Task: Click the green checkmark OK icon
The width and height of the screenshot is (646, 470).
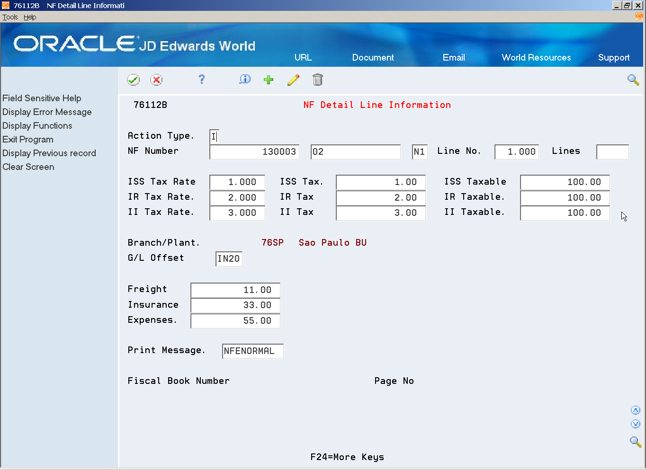Action: click(x=133, y=80)
